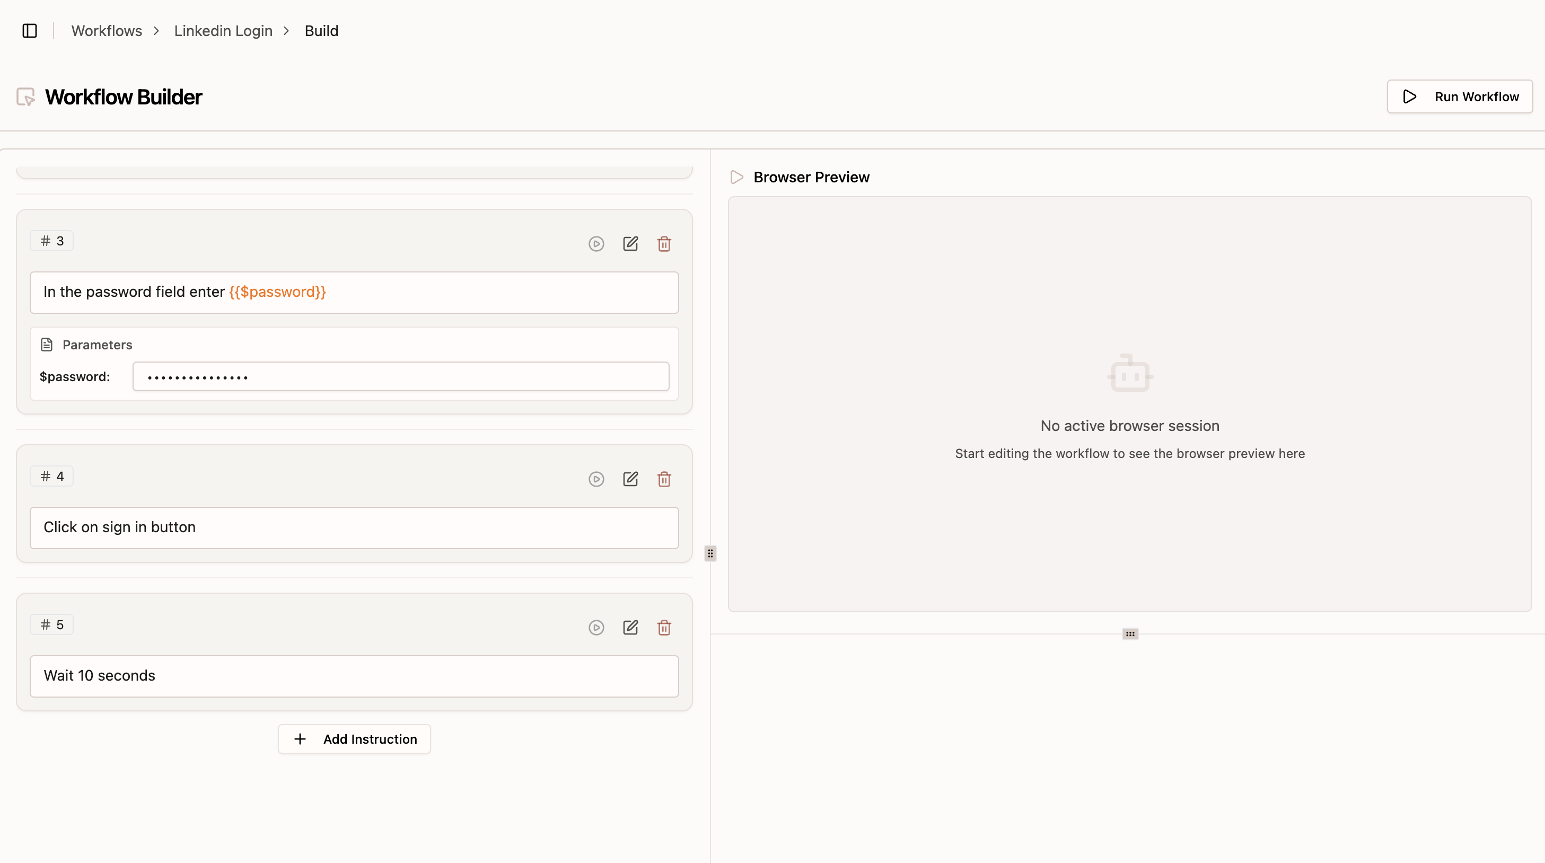Go to Workflows breadcrumb
This screenshot has height=863, width=1545.
coord(107,31)
